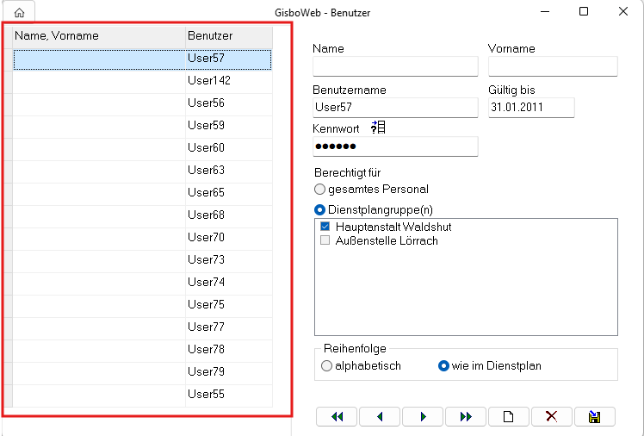Select the User59 row

pos(143,127)
